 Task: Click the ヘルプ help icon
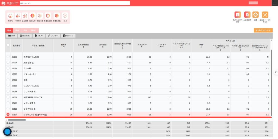(x=65, y=16)
